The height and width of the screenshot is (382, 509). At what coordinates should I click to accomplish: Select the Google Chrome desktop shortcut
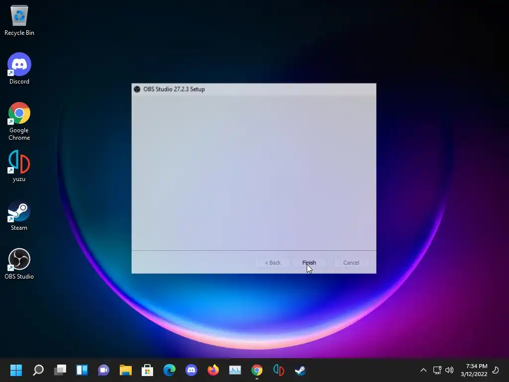(x=19, y=121)
